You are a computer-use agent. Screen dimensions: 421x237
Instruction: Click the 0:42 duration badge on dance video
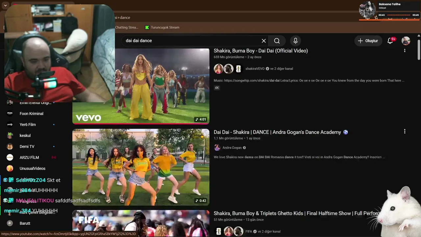[x=200, y=201]
